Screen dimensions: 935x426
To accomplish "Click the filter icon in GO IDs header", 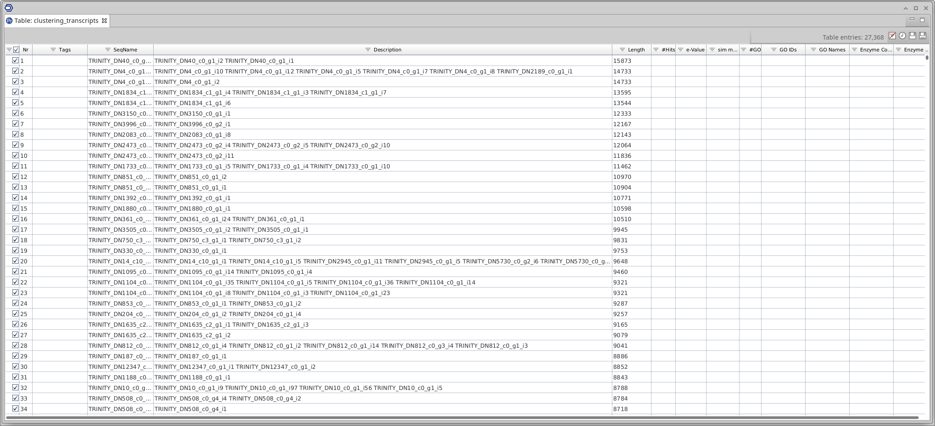I will pyautogui.click(x=773, y=50).
